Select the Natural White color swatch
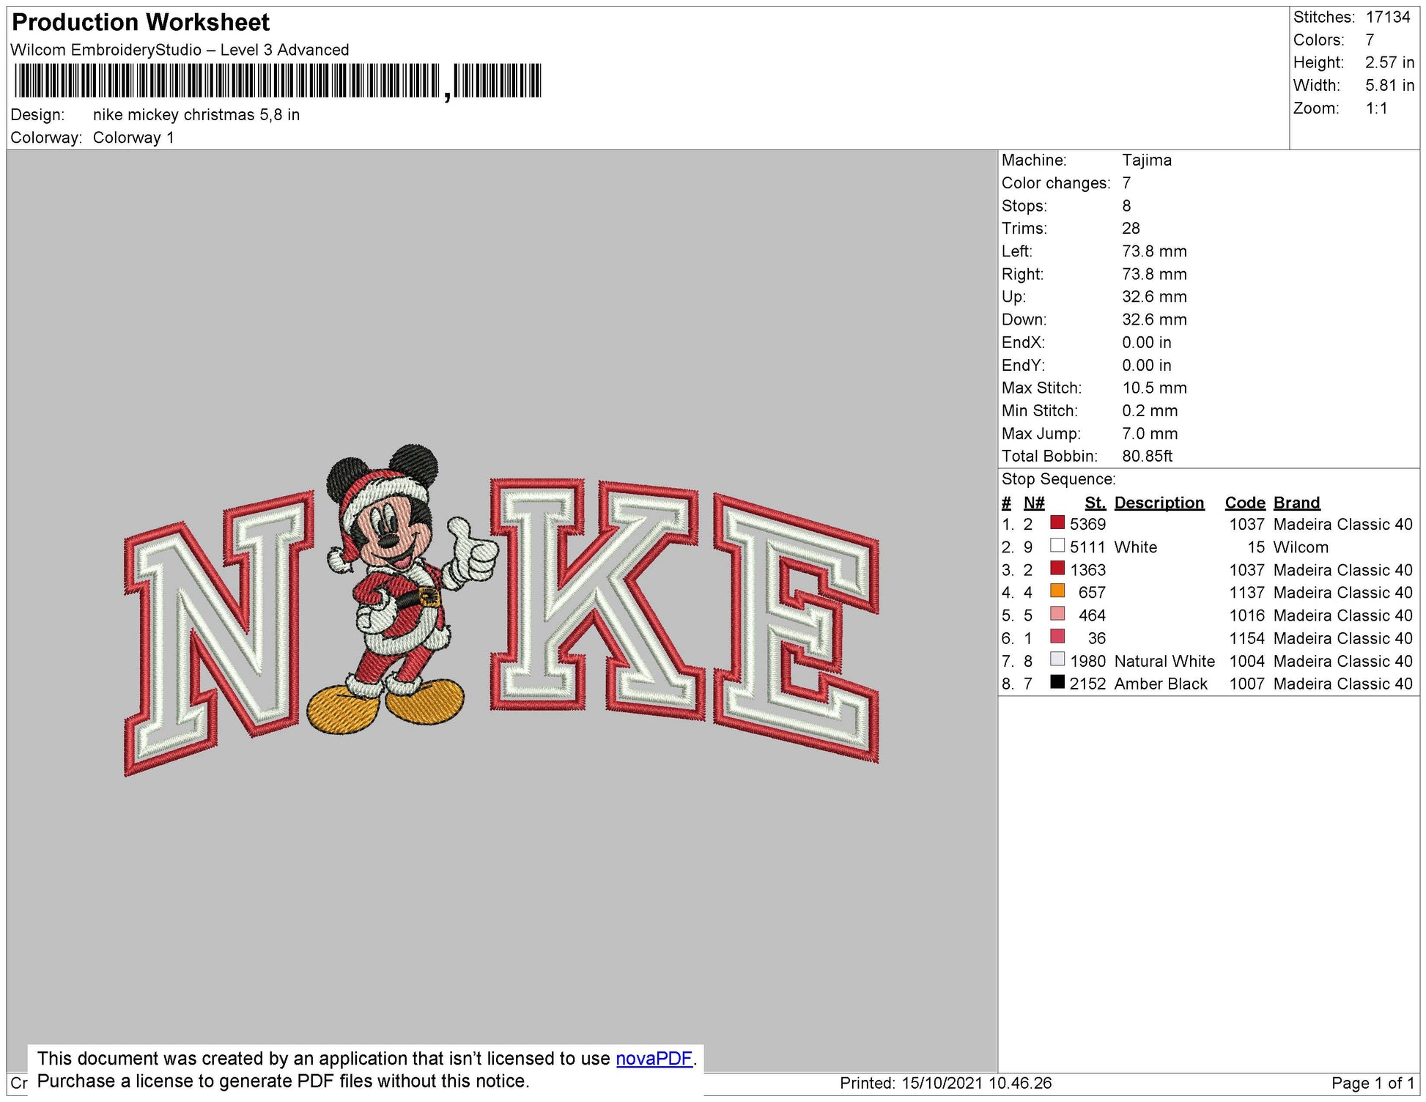The height and width of the screenshot is (1102, 1426). point(1057,659)
